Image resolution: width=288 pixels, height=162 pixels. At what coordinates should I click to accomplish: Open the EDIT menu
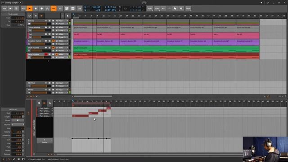[157, 9]
